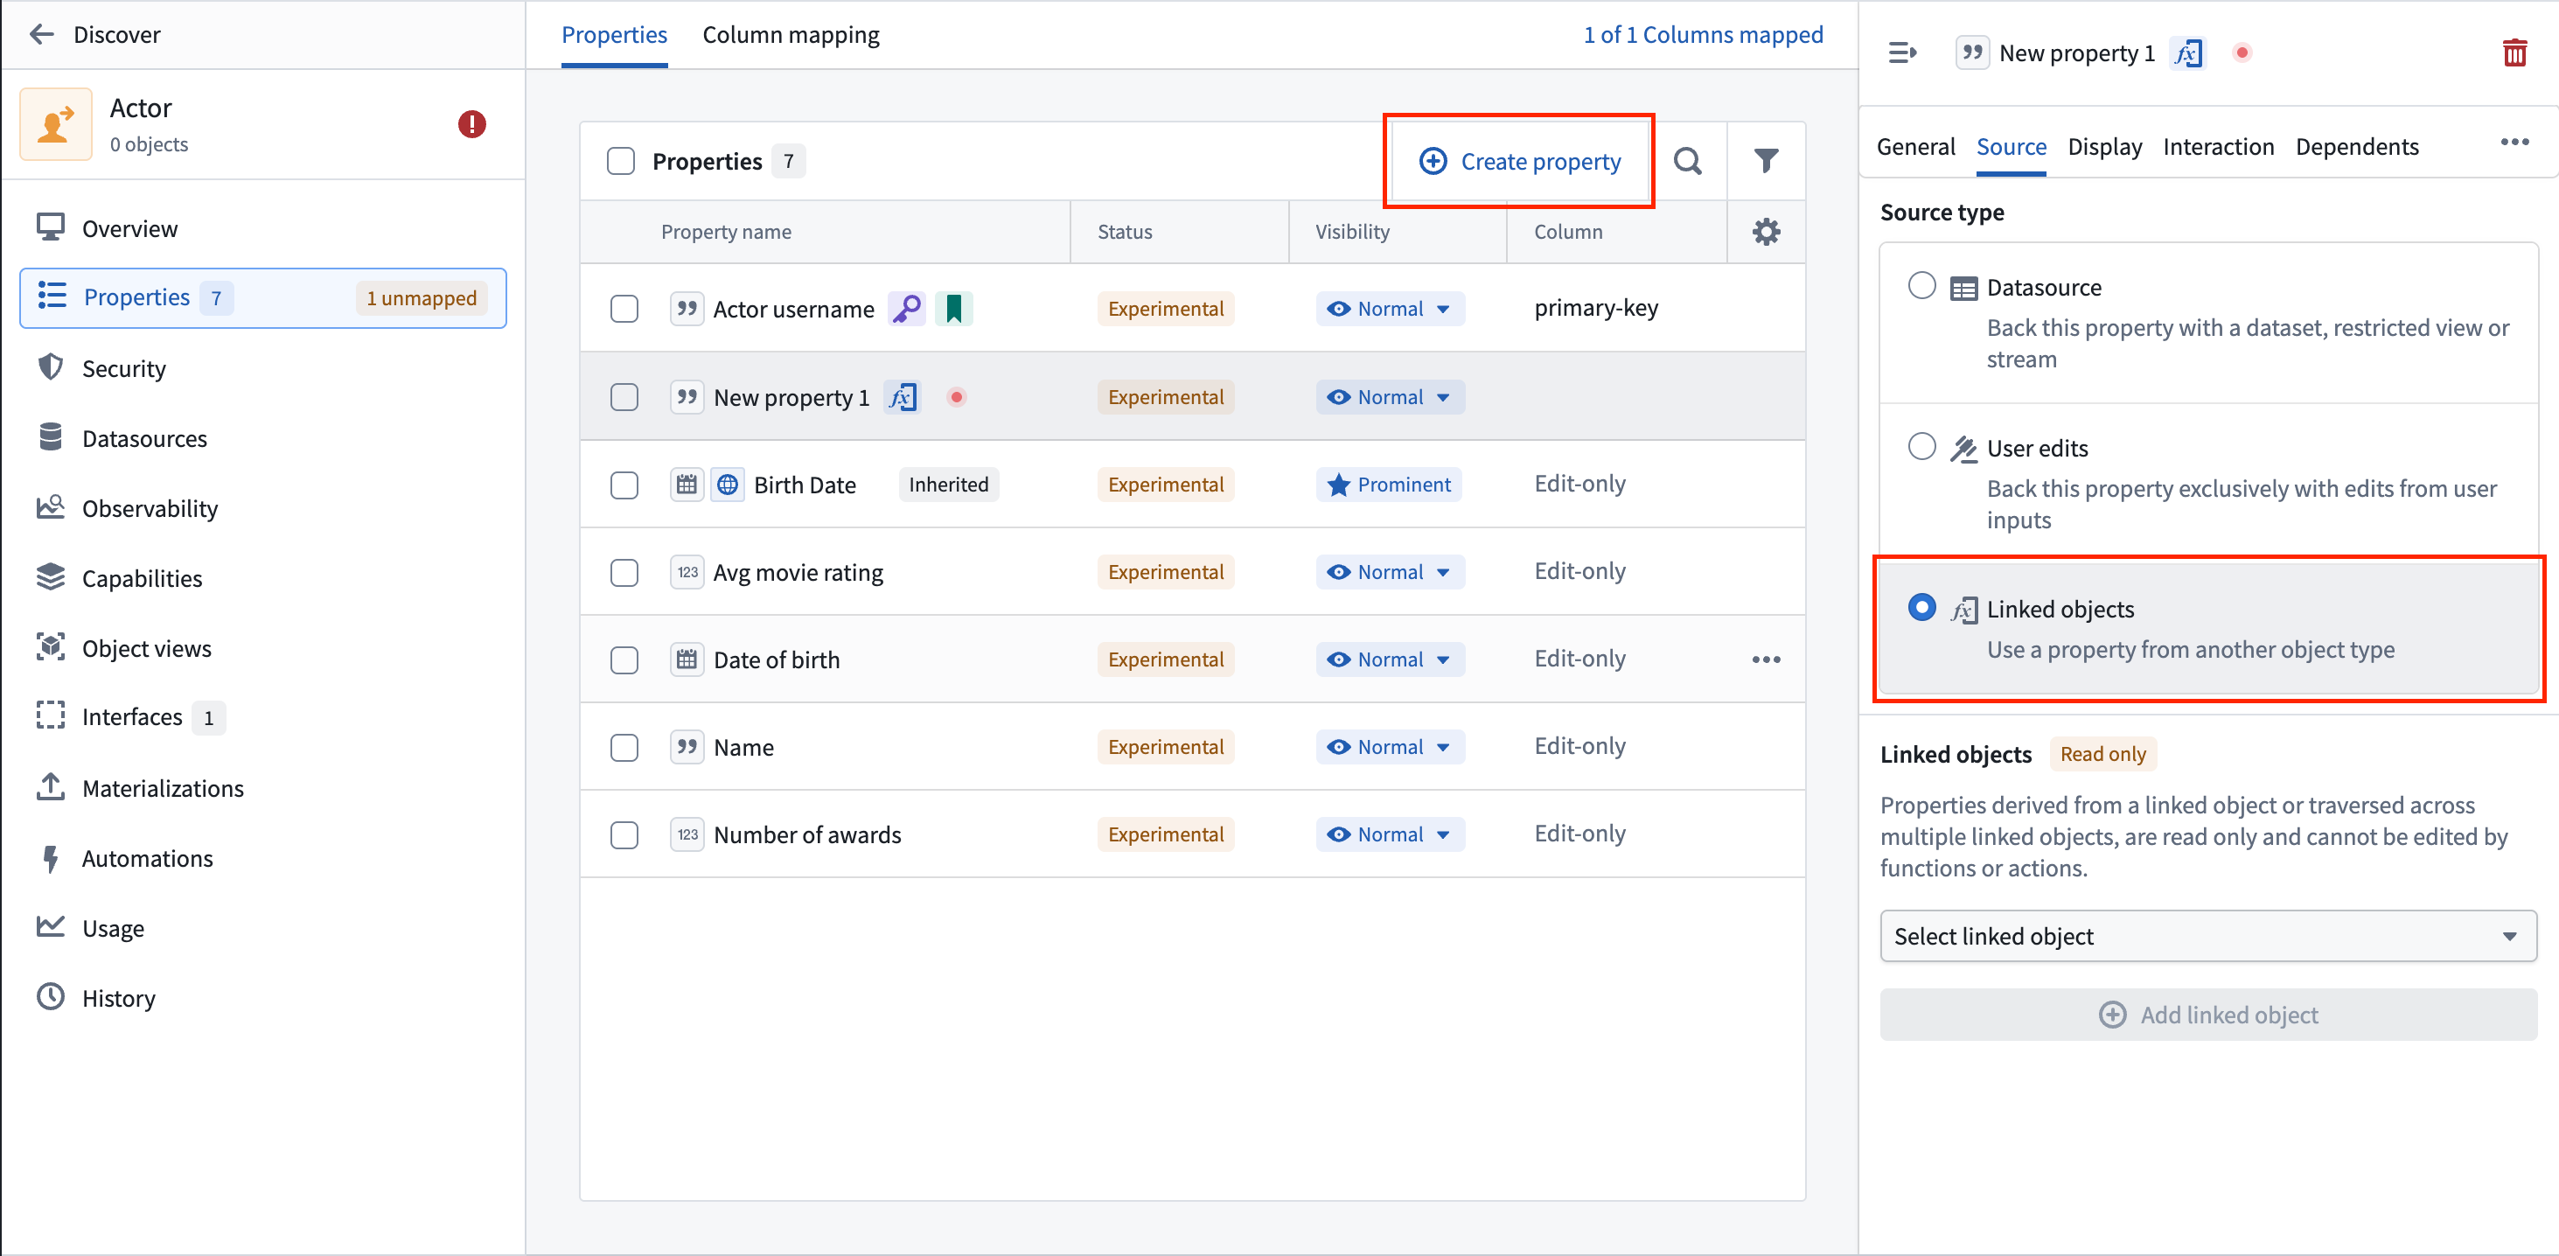2559x1256 pixels.
Task: Open the Normal visibility dropdown for Name
Action: [x=1390, y=747]
